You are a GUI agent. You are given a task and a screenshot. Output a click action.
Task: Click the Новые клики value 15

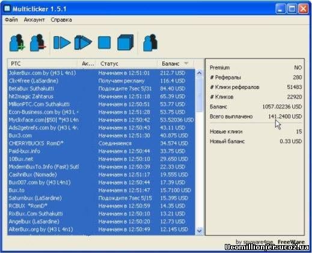pos(299,132)
